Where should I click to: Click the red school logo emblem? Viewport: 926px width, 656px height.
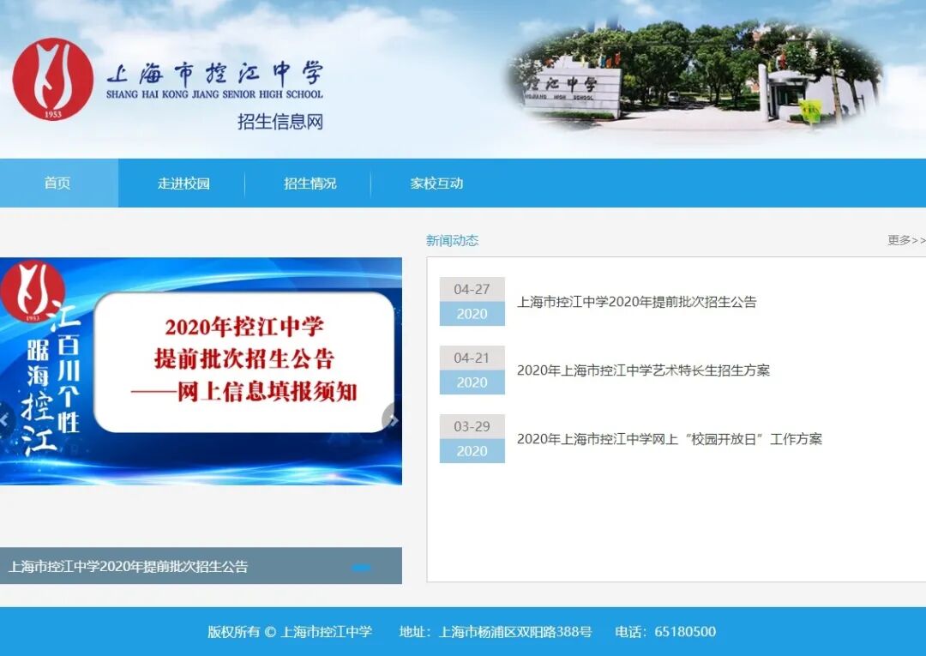tap(53, 79)
